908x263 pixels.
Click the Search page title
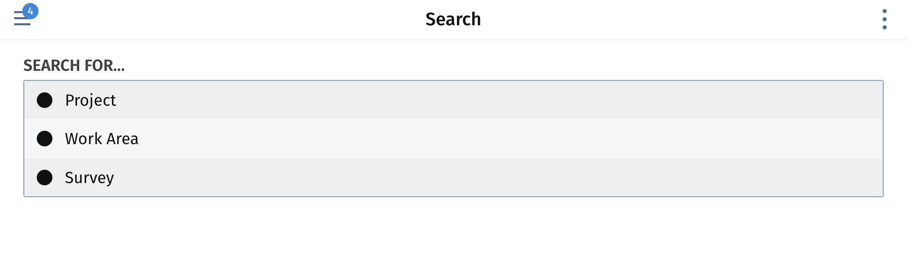(x=453, y=19)
